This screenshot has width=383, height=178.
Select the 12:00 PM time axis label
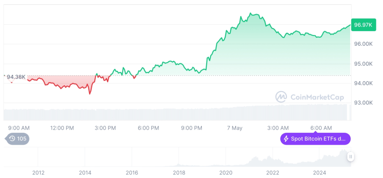coord(62,128)
